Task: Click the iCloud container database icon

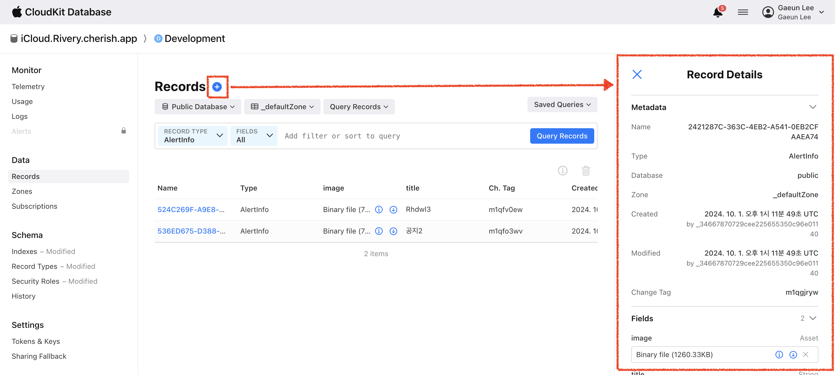Action: pos(14,39)
